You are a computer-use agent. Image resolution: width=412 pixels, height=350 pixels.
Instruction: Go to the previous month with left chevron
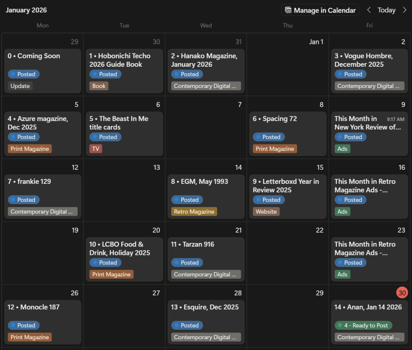369,10
